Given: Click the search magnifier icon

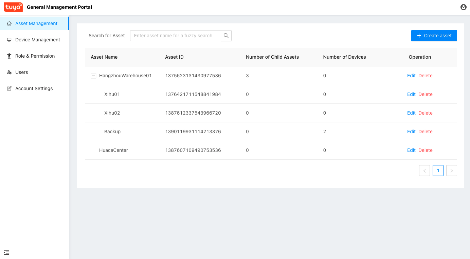Looking at the screenshot, I should coord(226,36).
